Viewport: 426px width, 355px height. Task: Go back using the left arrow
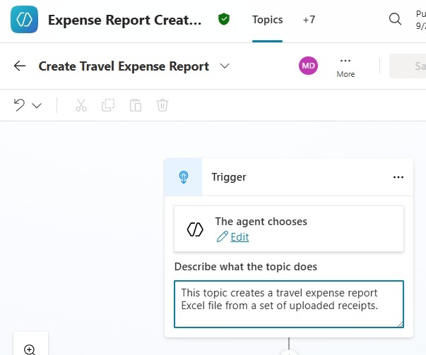pos(20,66)
